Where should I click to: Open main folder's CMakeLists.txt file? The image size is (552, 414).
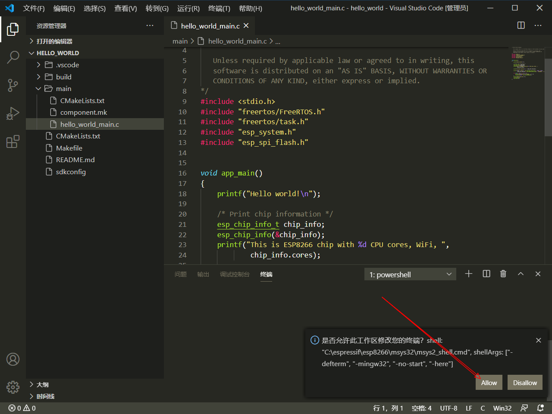(95, 100)
